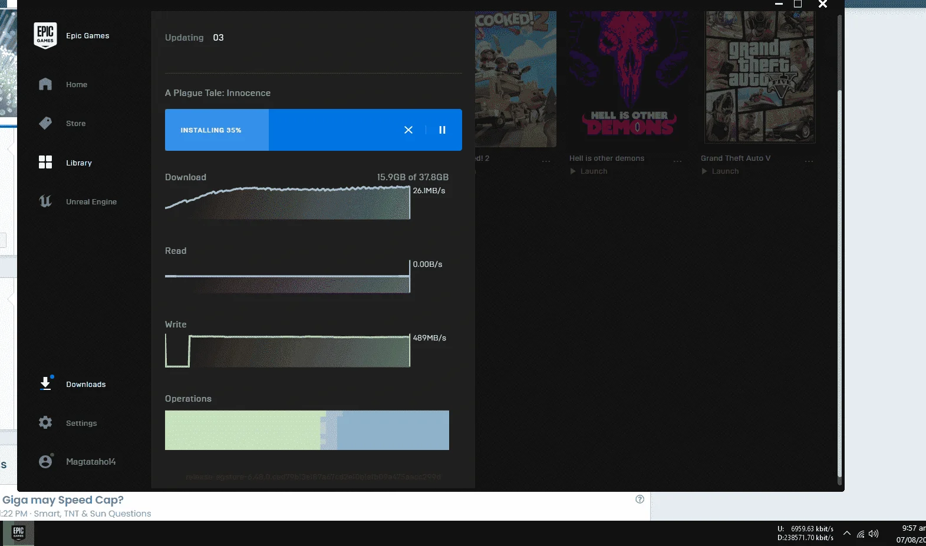Click the 0.00B/s read speed value
This screenshot has height=546, width=926.
(x=428, y=264)
